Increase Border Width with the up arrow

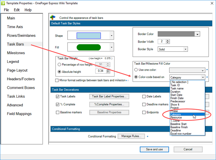(x=168, y=40)
